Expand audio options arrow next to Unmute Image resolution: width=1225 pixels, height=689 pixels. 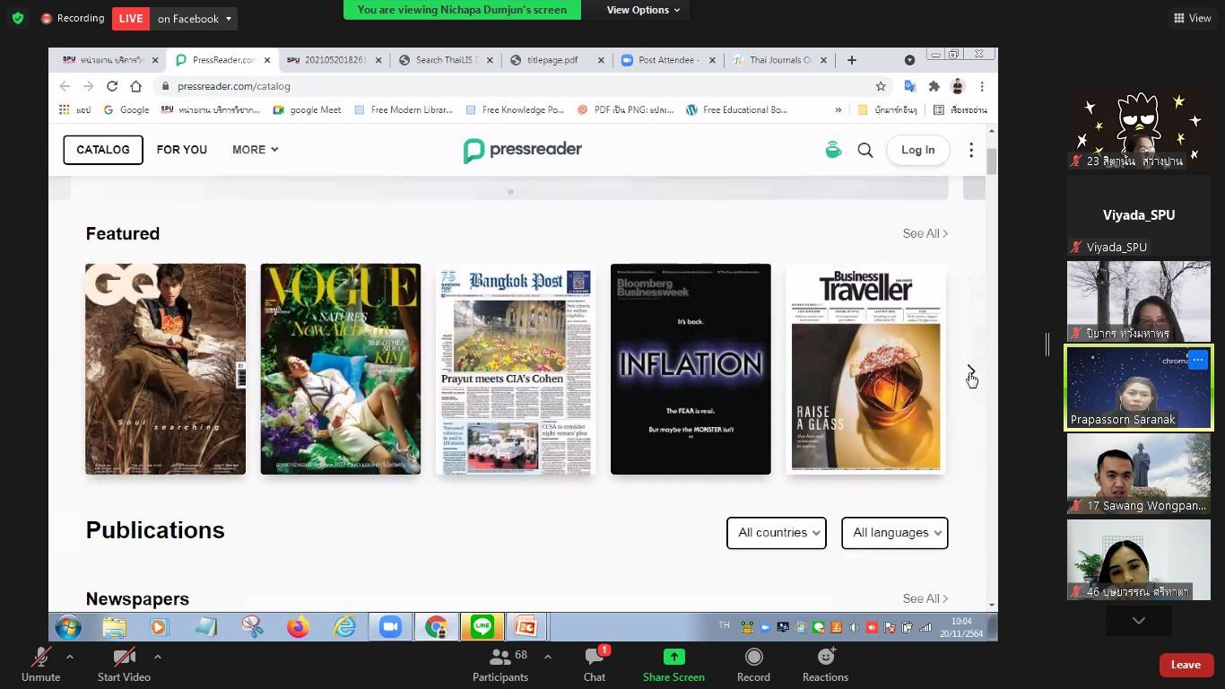(70, 657)
